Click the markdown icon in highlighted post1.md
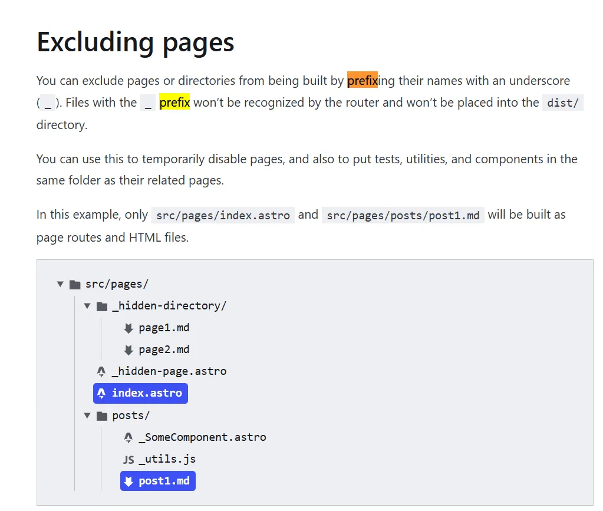Viewport: 603px width, 511px height. [x=128, y=481]
